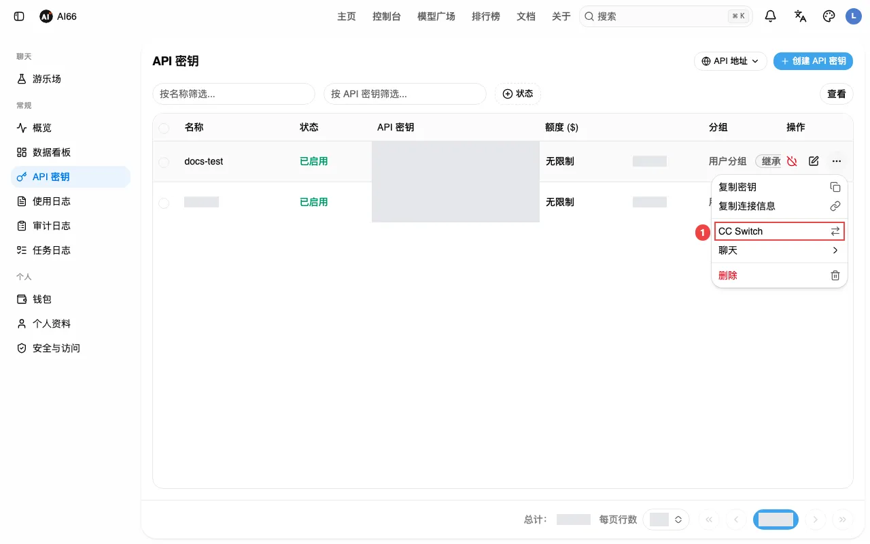Open 任务日志 in the sidebar
This screenshot has height=544, width=870.
[71, 250]
